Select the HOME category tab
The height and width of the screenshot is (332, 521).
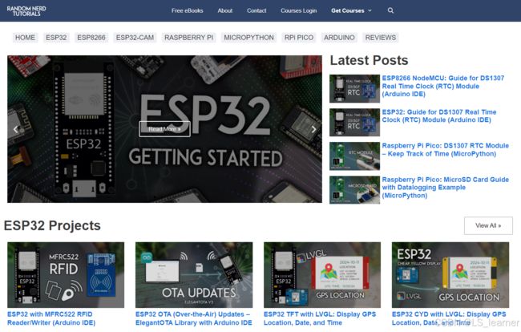(25, 38)
